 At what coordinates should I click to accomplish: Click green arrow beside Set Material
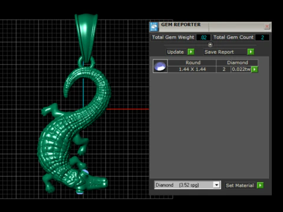260,185
